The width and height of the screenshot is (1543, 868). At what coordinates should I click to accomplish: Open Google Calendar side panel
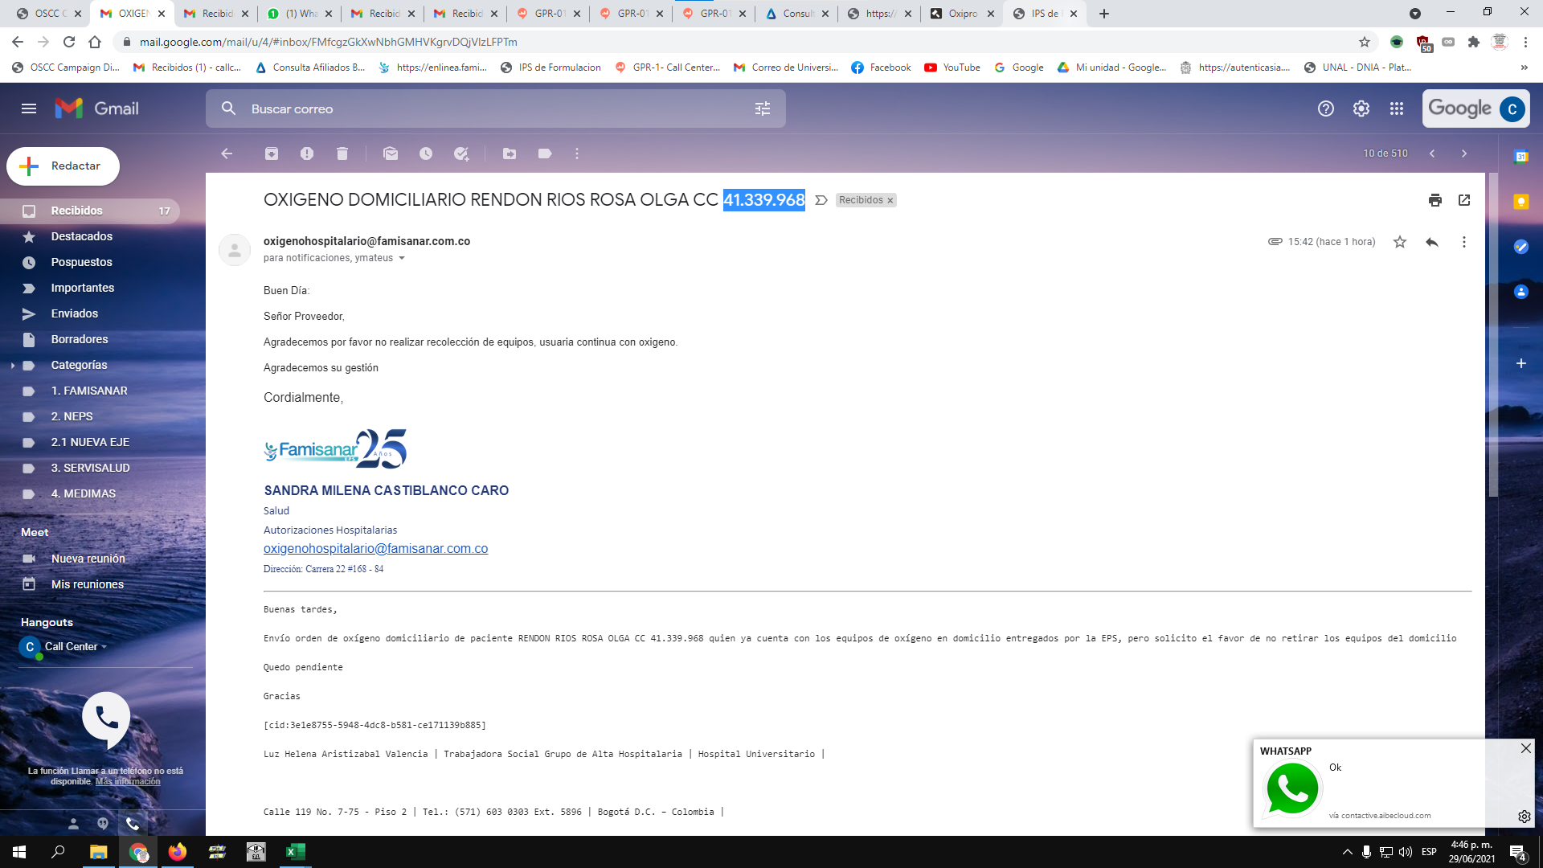click(1521, 157)
